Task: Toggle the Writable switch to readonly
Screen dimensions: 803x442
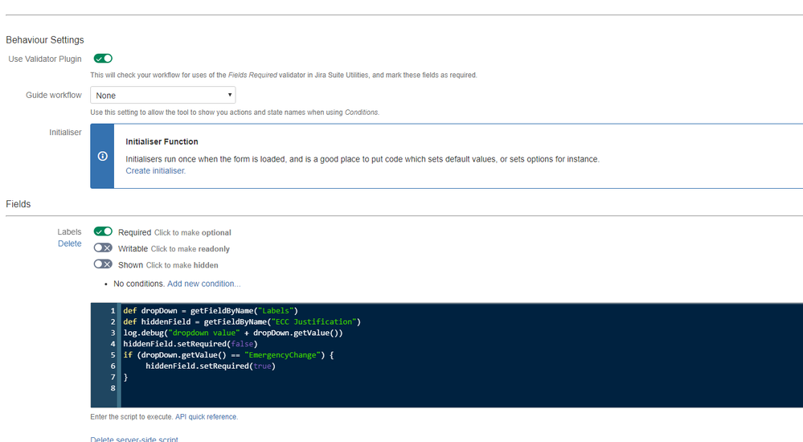Action: (103, 248)
